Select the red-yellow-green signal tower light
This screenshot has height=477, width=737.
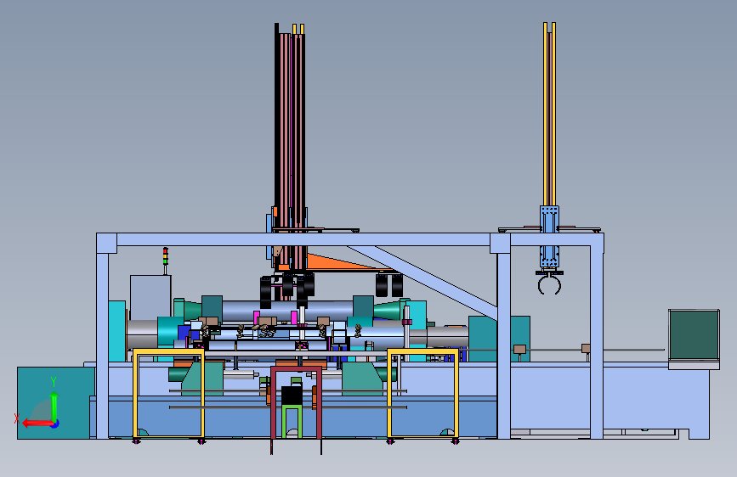[166, 256]
